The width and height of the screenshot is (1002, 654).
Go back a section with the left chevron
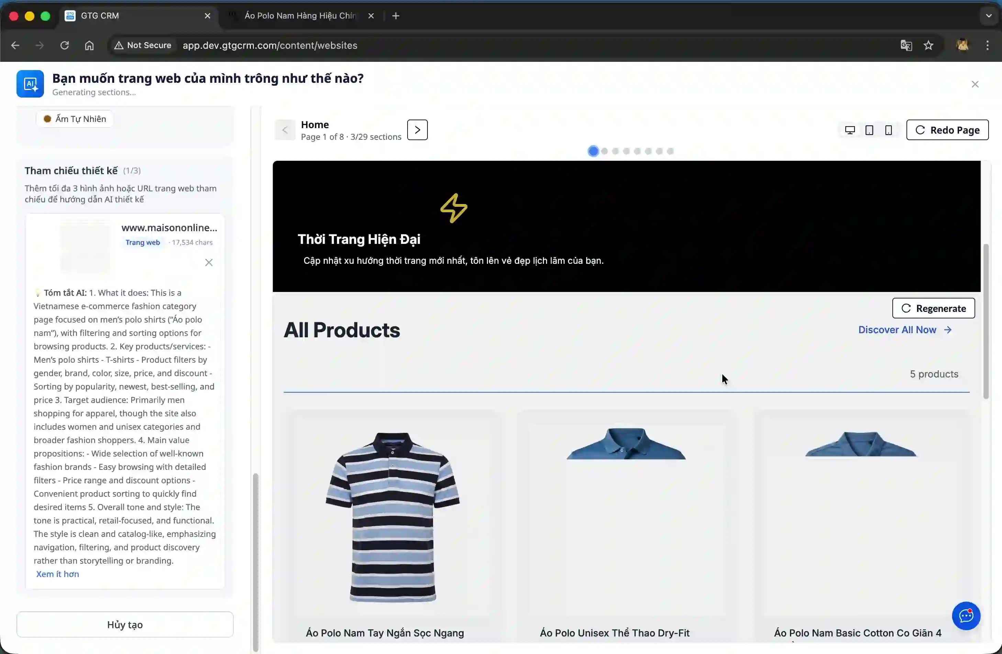point(285,130)
